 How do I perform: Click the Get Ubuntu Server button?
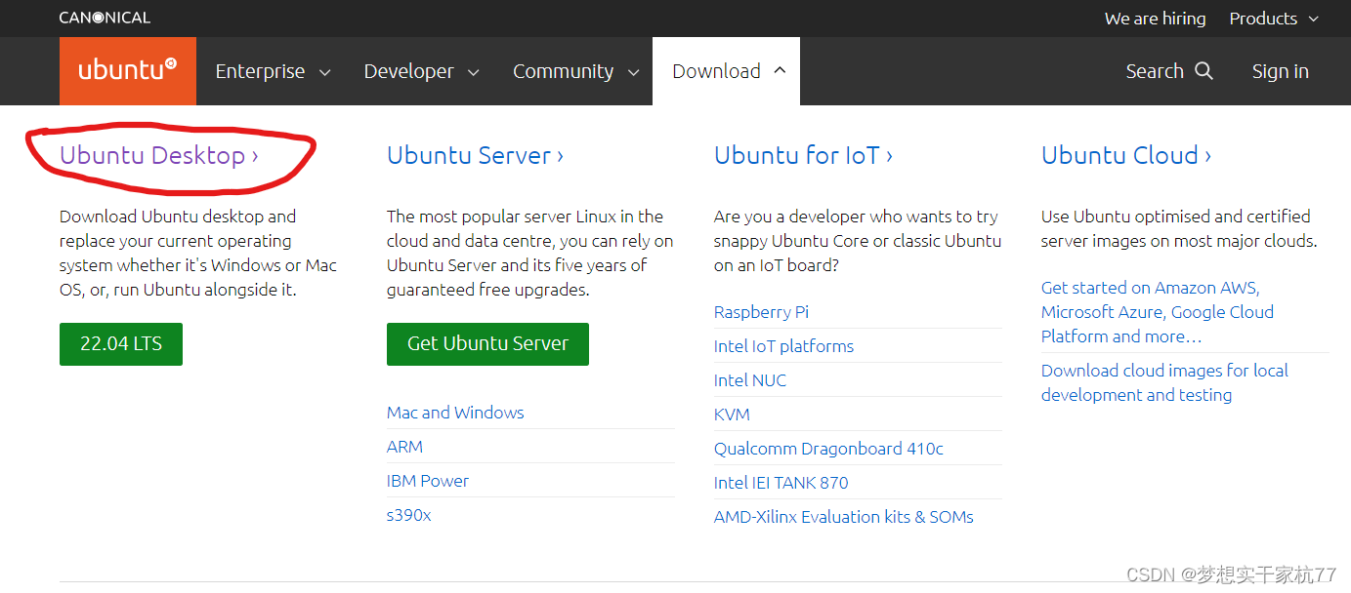(487, 344)
